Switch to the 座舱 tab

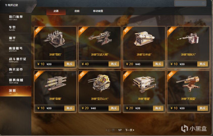point(77,11)
